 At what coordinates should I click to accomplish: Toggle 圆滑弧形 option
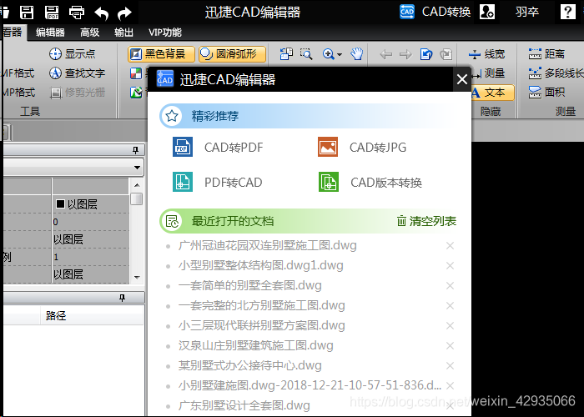coord(233,54)
